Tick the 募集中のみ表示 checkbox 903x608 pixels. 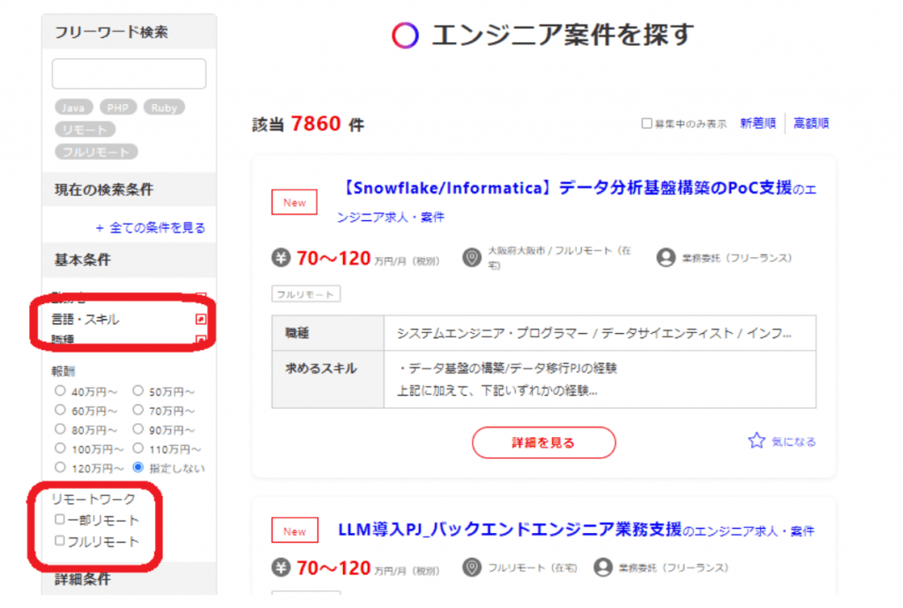coord(646,124)
